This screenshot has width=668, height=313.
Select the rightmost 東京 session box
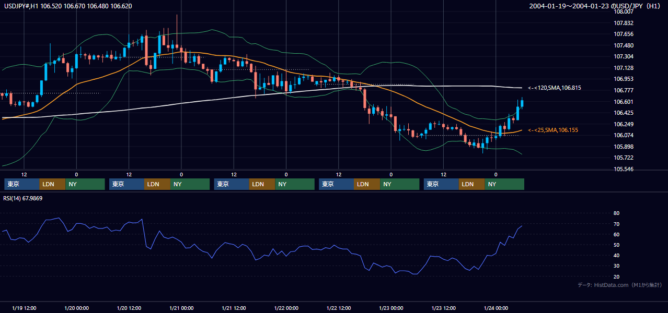(442, 184)
